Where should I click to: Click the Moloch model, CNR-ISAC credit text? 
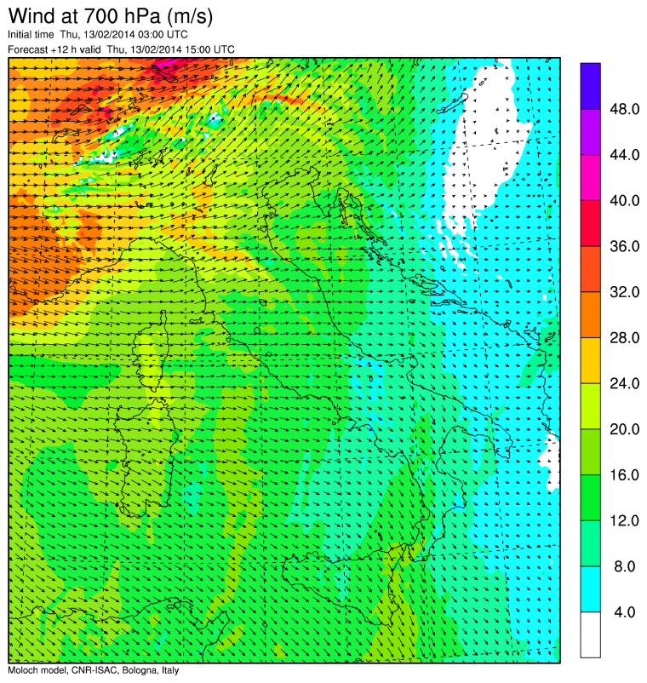(x=93, y=670)
